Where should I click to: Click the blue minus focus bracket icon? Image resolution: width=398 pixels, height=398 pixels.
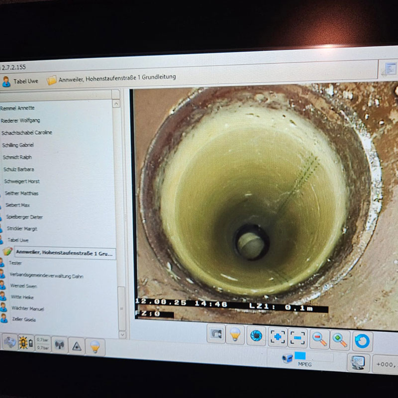[x=298, y=338]
